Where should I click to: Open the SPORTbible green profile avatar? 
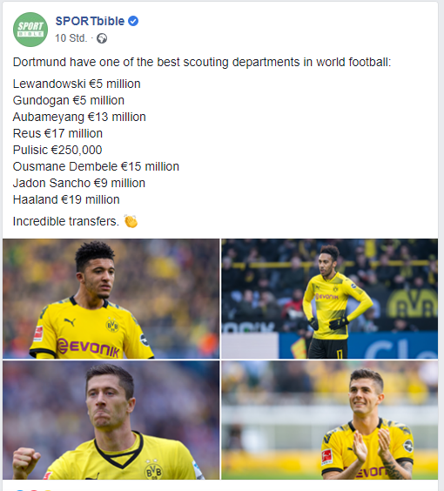30,30
